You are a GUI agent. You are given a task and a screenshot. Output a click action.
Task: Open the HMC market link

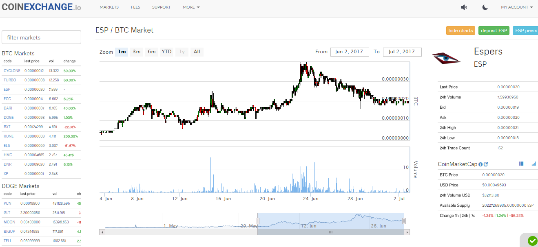(x=8, y=155)
